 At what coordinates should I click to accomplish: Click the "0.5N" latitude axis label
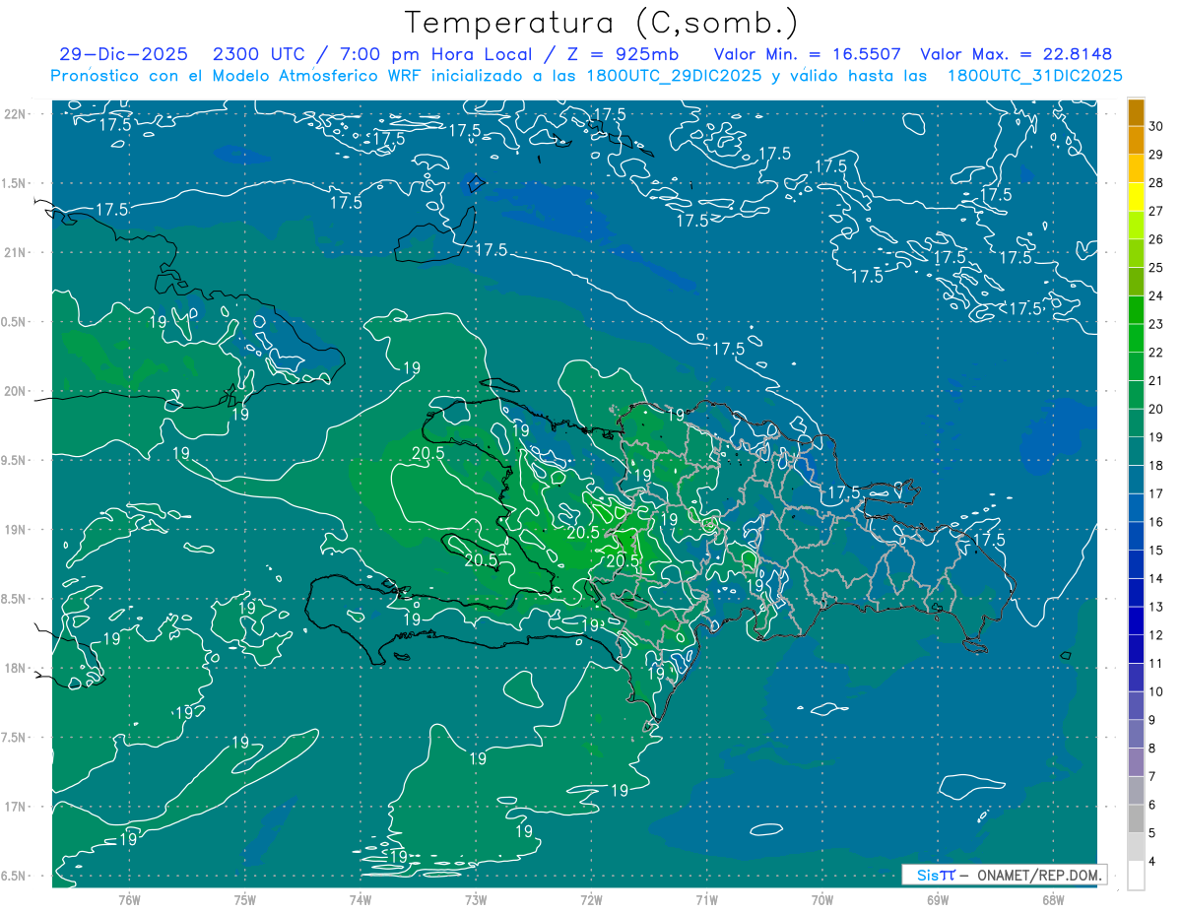click(x=15, y=322)
